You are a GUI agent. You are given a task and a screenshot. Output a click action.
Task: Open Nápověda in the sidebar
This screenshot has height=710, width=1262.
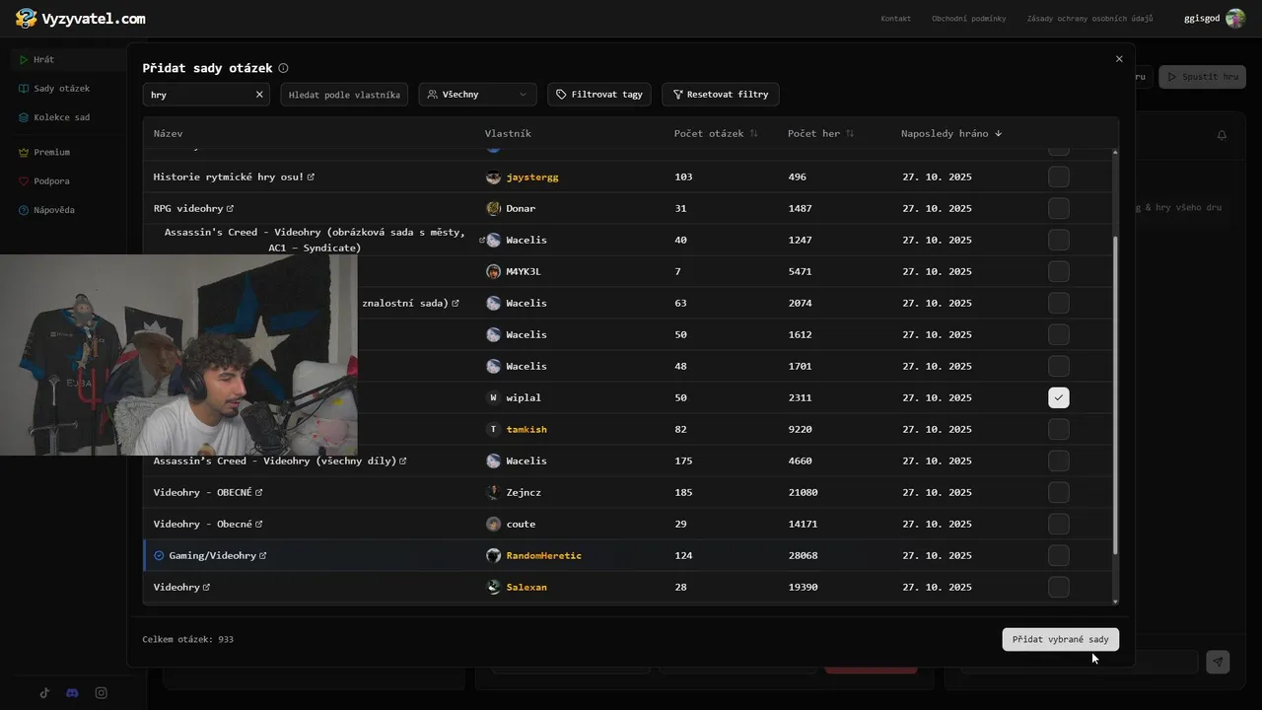69,210
